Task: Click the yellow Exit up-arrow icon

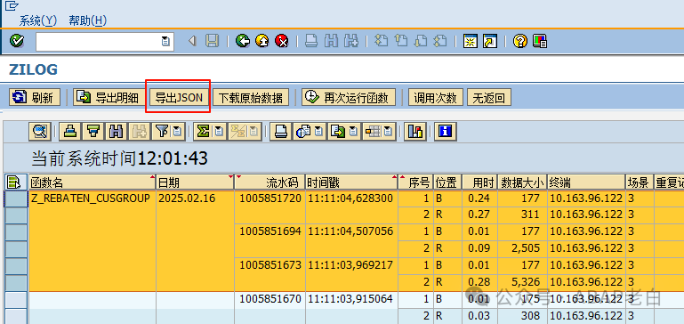Action: 262,41
